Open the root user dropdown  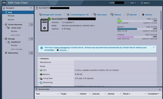tap(125, 3)
